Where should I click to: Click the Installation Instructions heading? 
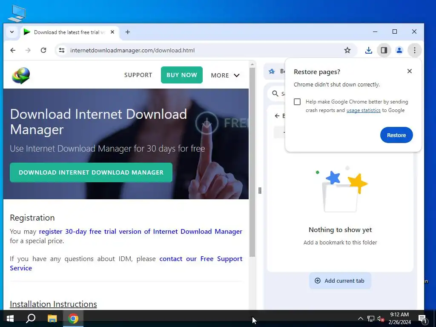pyautogui.click(x=53, y=304)
